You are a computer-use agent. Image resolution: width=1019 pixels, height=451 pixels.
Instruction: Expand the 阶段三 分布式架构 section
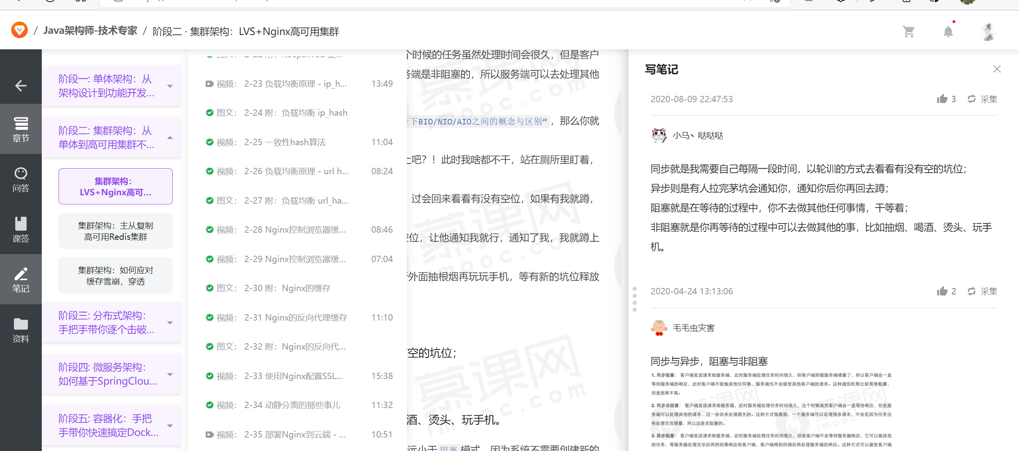[170, 323]
